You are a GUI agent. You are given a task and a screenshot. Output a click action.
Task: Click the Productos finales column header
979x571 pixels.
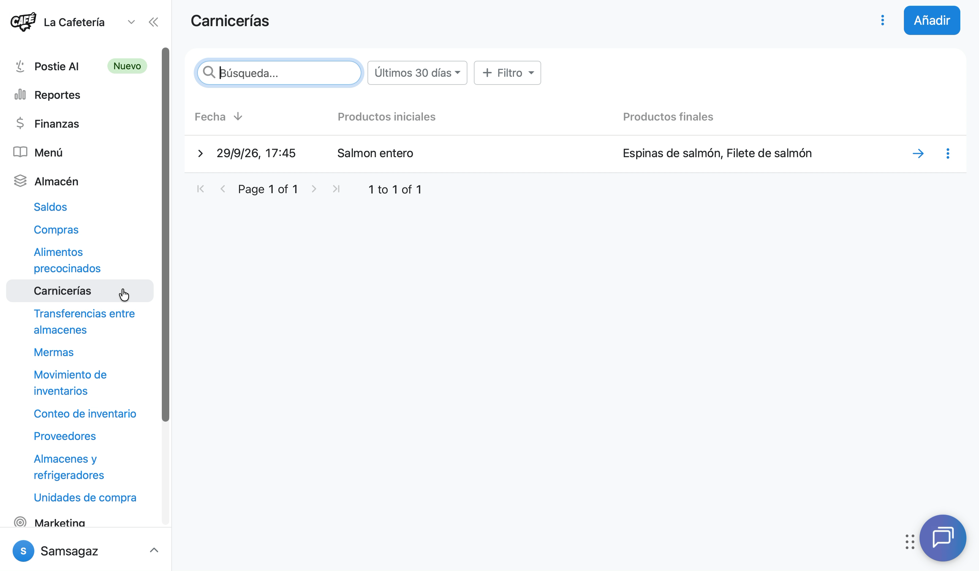(x=668, y=117)
